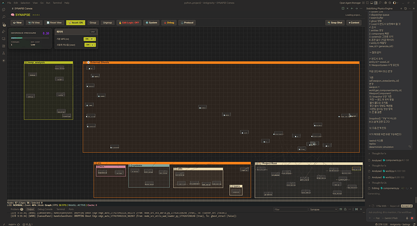
Task: Close the bottom output panel
Action: [361, 210]
